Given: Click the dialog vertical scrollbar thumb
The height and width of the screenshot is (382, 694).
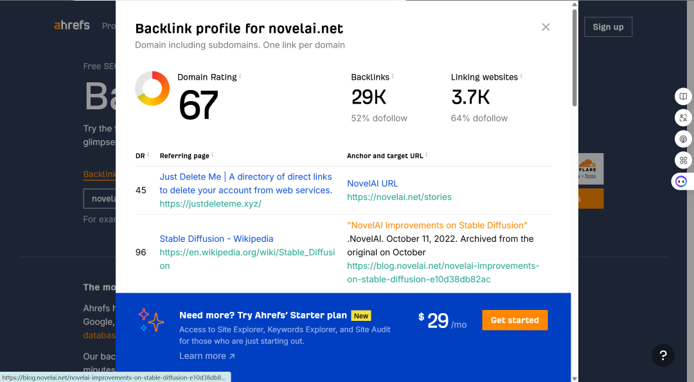Looking at the screenshot, I should pyautogui.click(x=574, y=58).
